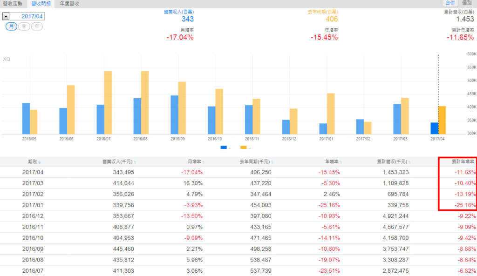This screenshot has height=276, width=477.
Task: Click sort arrows next to 月增率 column header
Action: click(204, 162)
